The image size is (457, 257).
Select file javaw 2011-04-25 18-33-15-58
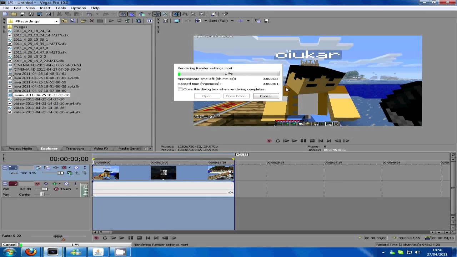pos(41,95)
